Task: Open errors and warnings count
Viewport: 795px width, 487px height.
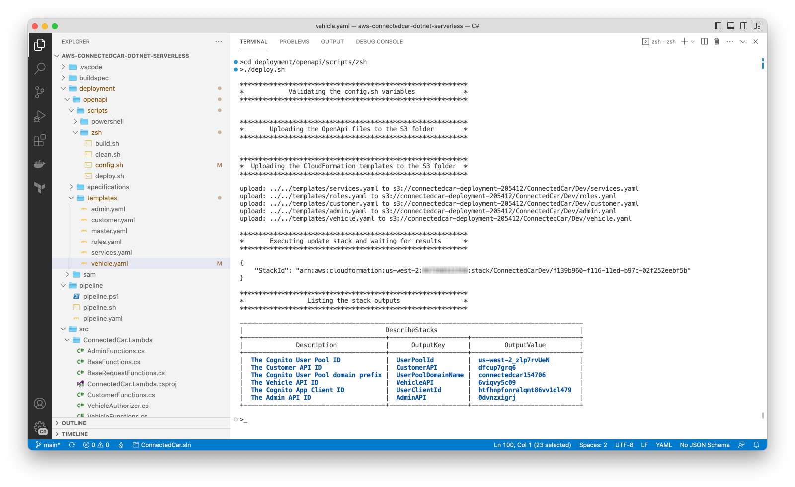Action: [x=96, y=445]
